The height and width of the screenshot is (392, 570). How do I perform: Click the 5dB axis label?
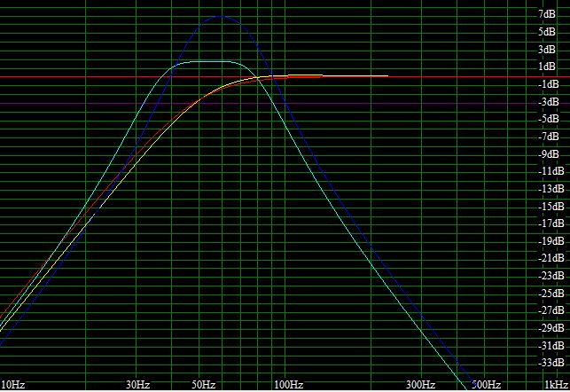click(547, 32)
